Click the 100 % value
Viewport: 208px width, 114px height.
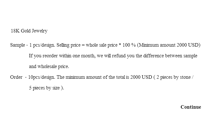click(x=129, y=45)
